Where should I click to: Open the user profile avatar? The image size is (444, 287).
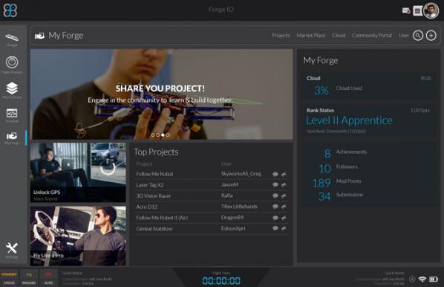(431, 10)
